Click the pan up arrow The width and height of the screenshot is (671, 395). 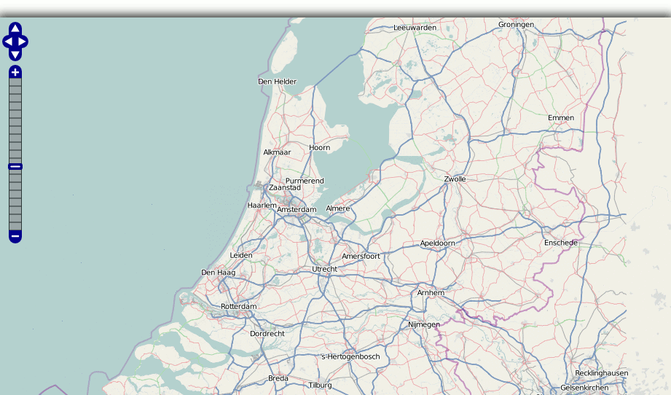[x=15, y=29]
